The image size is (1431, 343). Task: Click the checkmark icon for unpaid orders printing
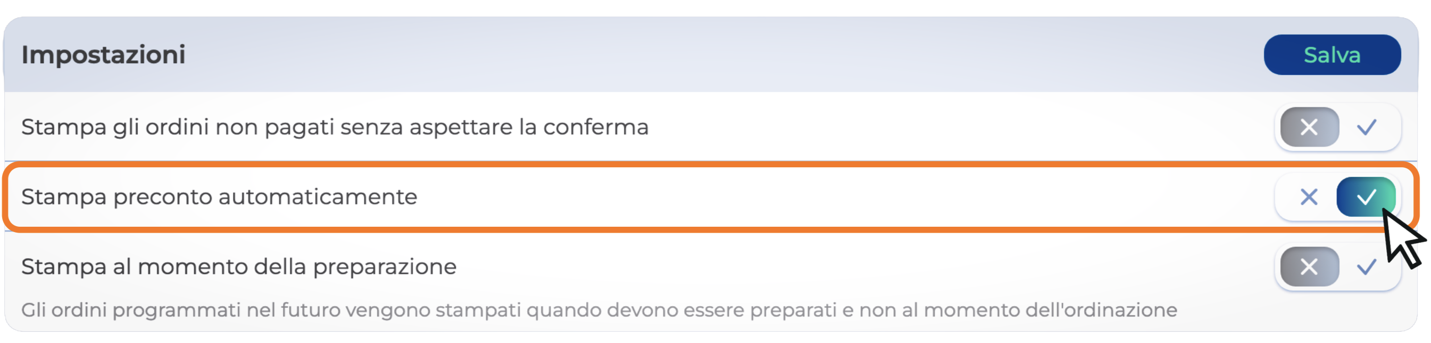(x=1366, y=127)
